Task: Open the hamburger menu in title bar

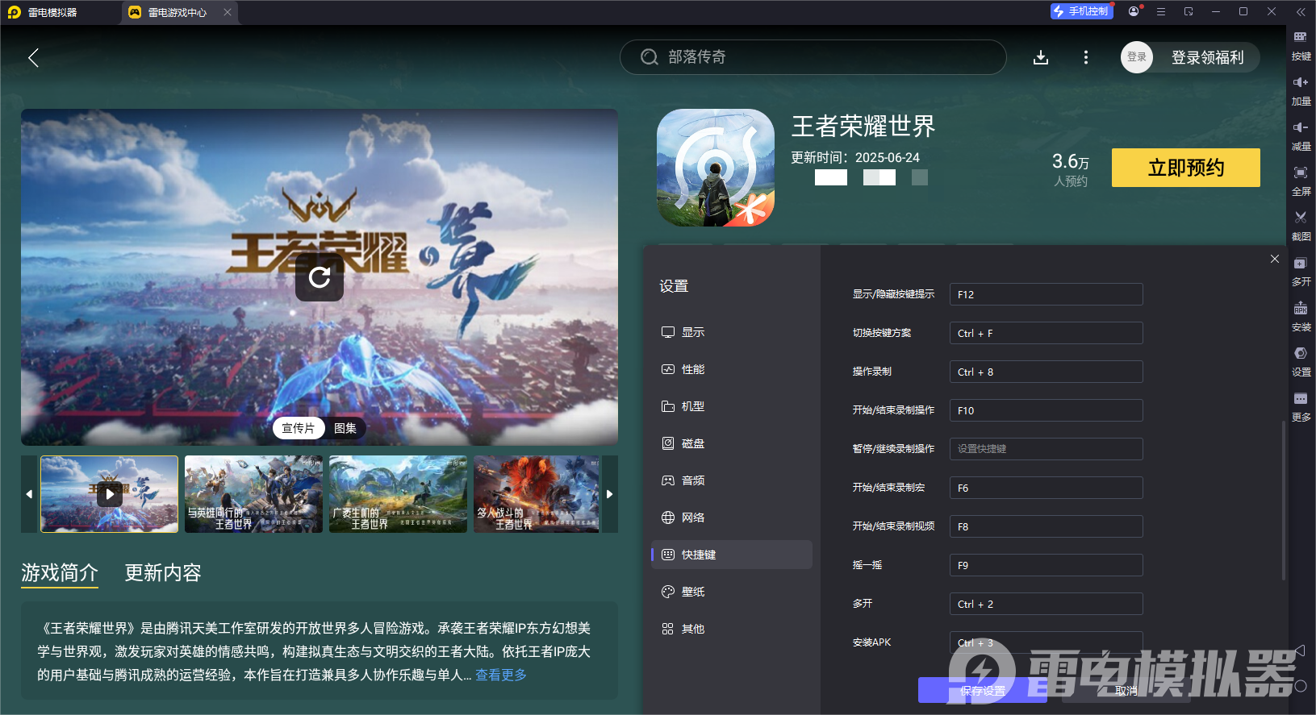Action: tap(1161, 11)
